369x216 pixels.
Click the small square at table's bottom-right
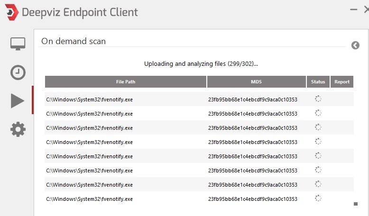[355, 204]
